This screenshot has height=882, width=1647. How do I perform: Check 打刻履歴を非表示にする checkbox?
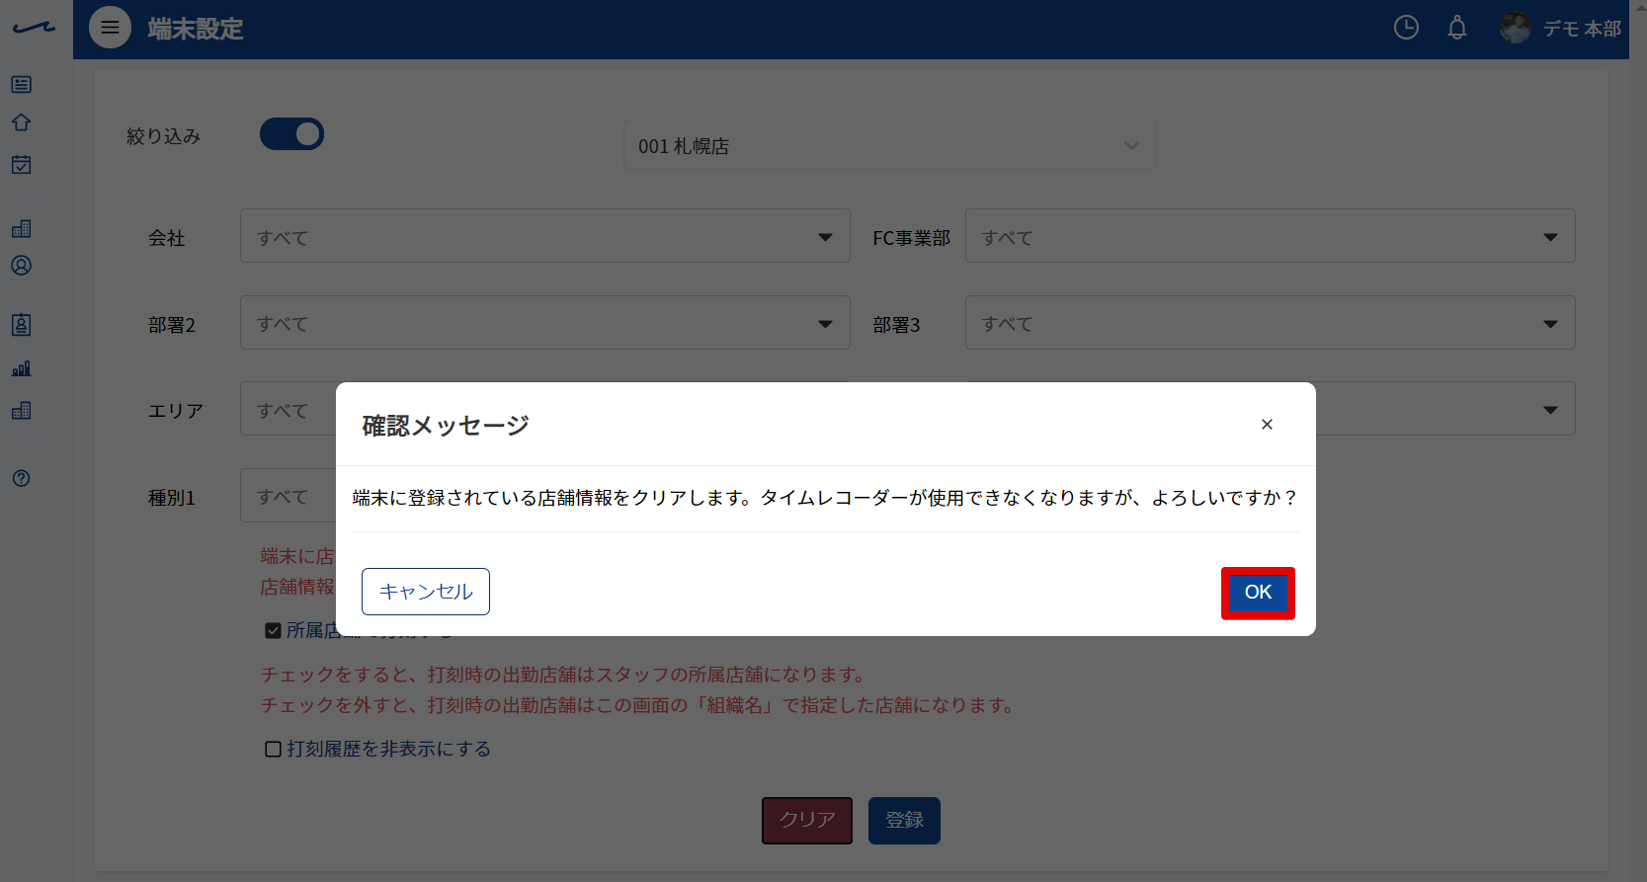tap(273, 749)
